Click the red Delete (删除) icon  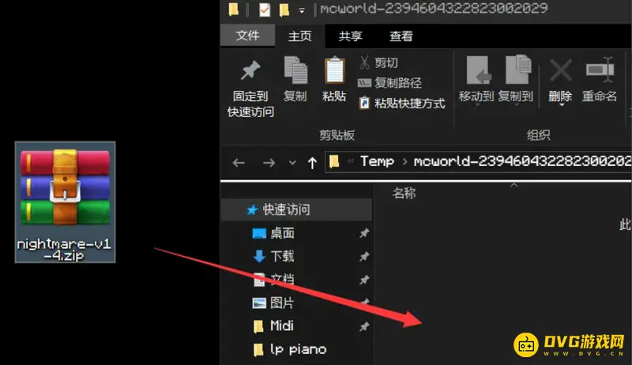pyautogui.click(x=560, y=70)
